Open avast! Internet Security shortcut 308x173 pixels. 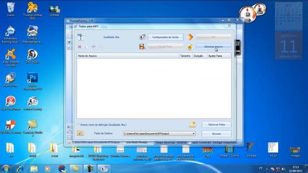click(x=11, y=58)
